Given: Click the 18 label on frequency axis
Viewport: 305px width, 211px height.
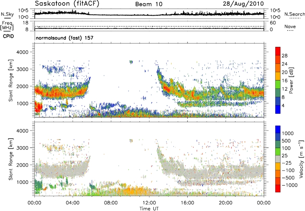Looking at the screenshot, I should (26, 23).
